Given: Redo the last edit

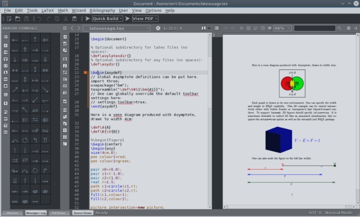Looking at the screenshot, I should [48, 19].
